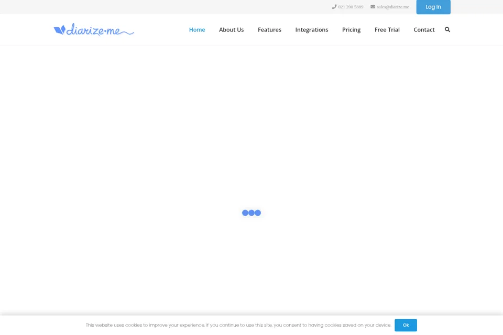Screen dimensions: 503x335
Task: Navigate to Integrations
Action: (x=311, y=29)
